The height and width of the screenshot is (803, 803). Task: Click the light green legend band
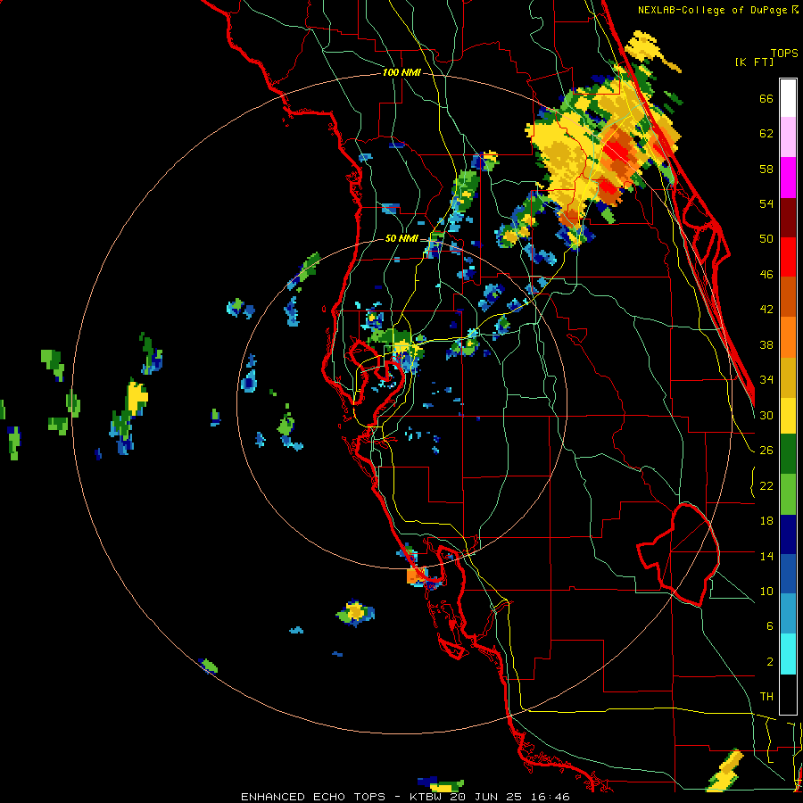(788, 494)
